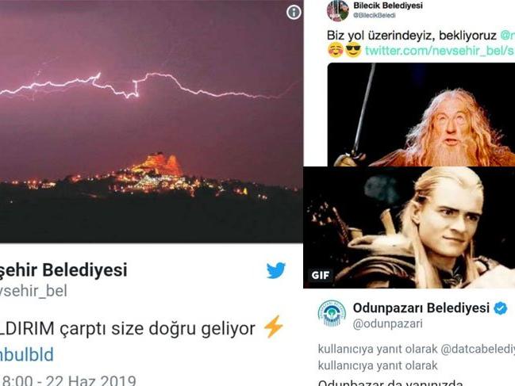Click the Bilecik Belediyesi account name

[x=387, y=6]
